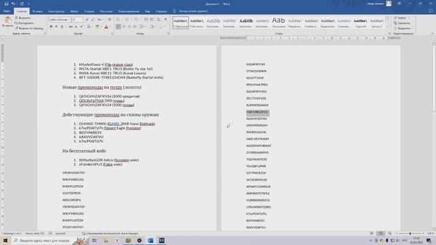
Task: Activate Формат по образцу painter
Action: click(29, 28)
